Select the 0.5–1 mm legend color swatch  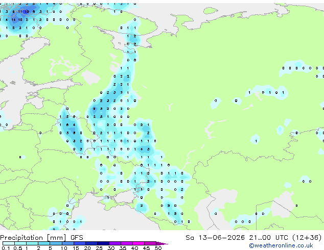point(20,243)
